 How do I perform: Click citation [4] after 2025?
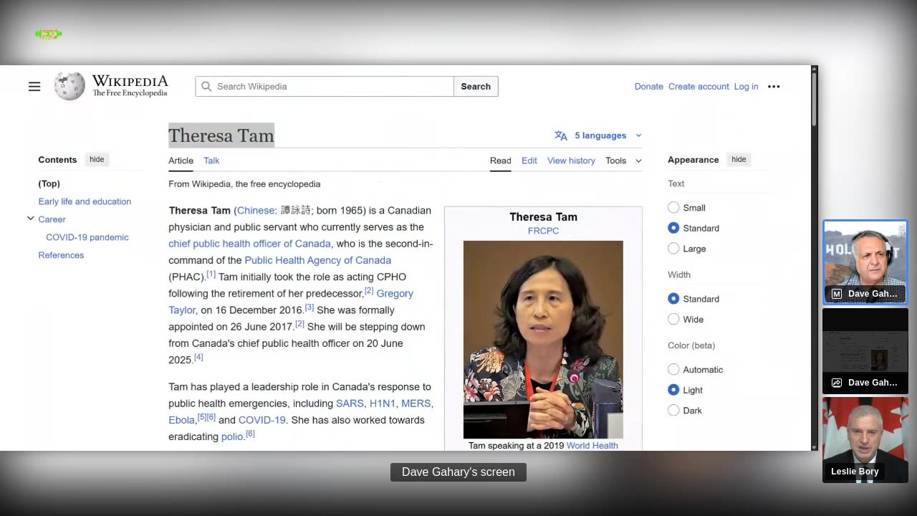pyautogui.click(x=198, y=357)
